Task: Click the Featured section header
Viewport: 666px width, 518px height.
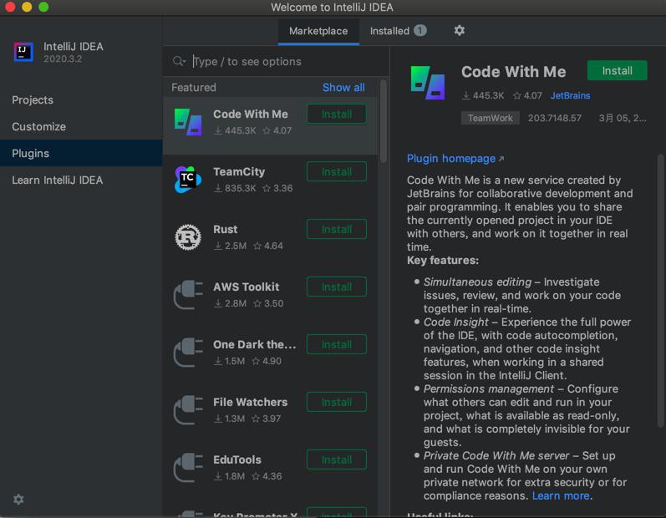Action: [194, 88]
